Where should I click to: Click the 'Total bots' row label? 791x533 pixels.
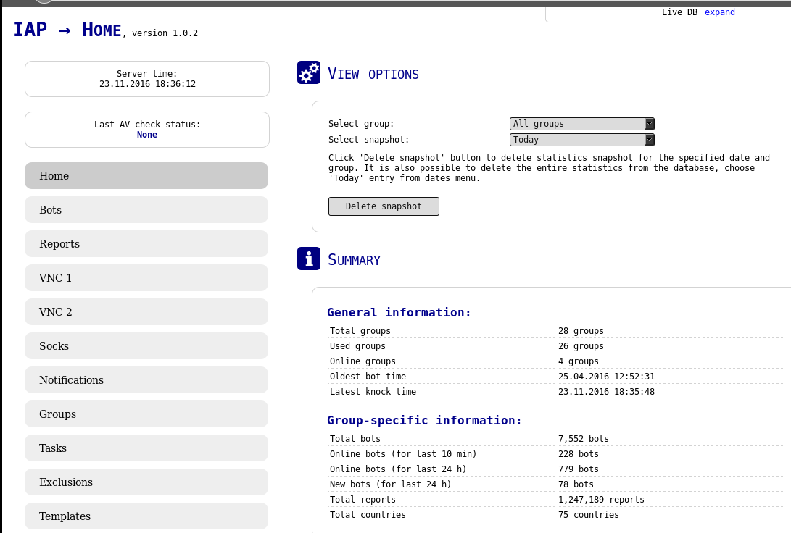point(355,439)
